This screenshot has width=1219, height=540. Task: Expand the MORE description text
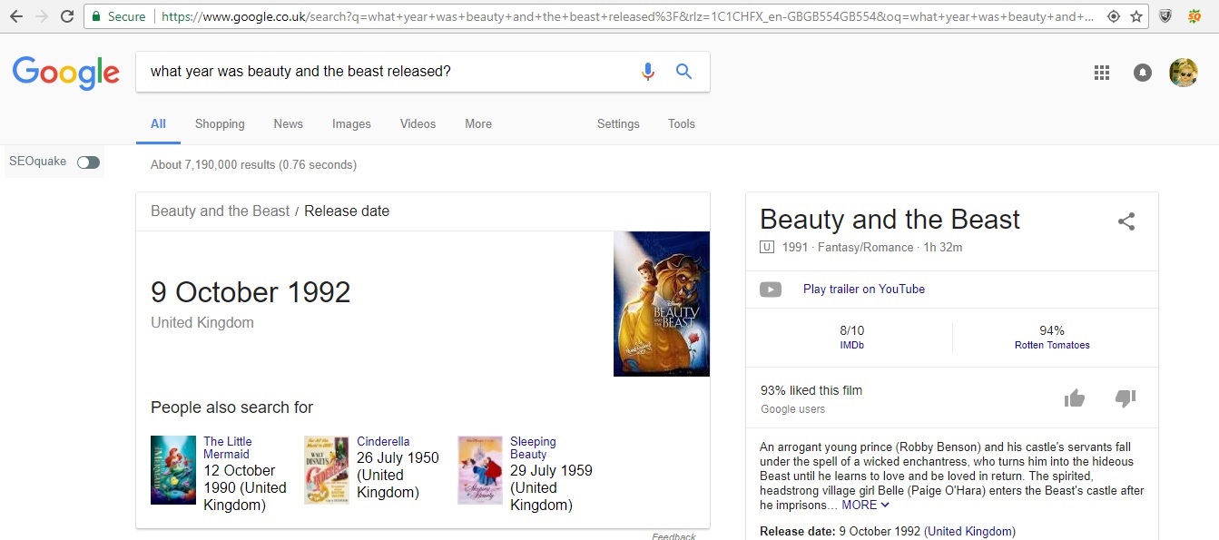(865, 505)
